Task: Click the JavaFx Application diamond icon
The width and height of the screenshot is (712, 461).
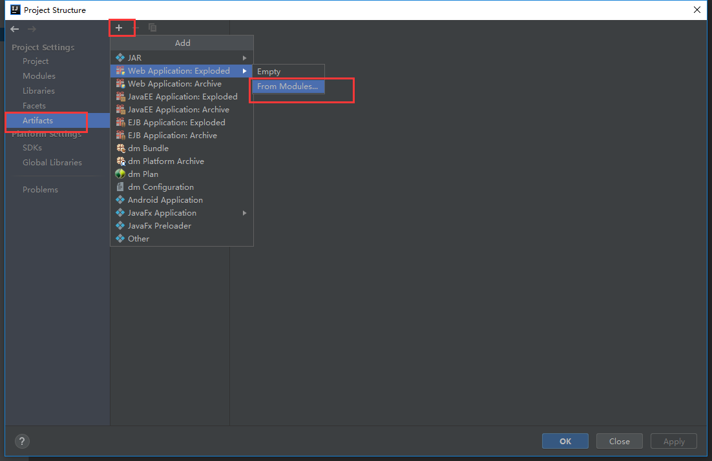Action: (x=120, y=213)
